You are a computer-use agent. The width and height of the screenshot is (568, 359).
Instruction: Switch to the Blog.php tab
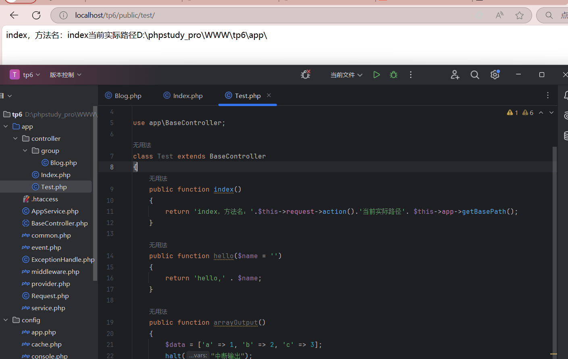click(128, 96)
